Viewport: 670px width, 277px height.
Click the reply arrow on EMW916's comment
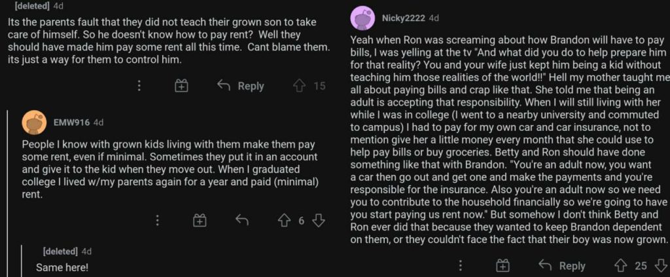tap(241, 221)
